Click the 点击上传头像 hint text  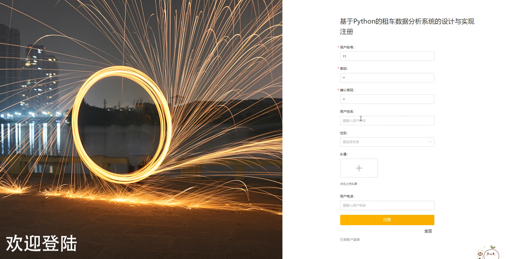(348, 184)
